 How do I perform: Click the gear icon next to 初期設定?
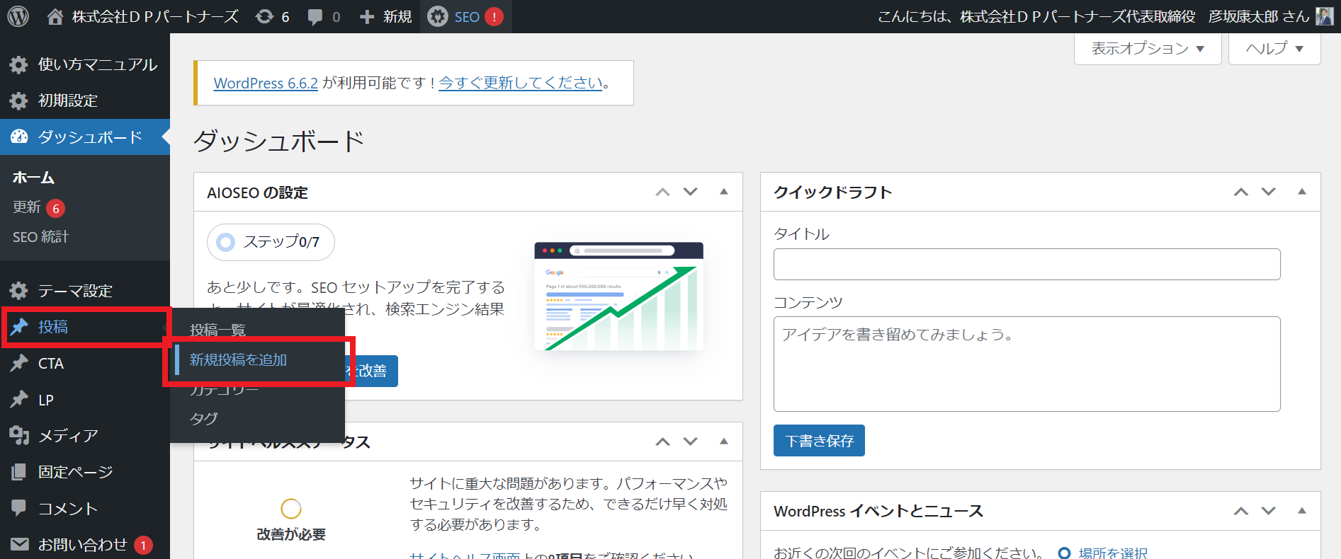click(18, 100)
